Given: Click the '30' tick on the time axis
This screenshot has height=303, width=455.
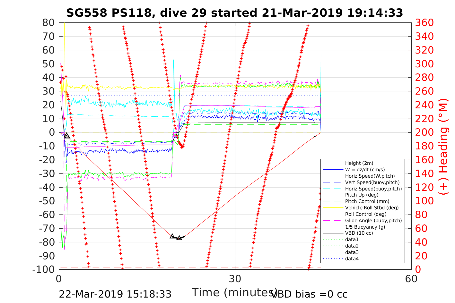Looking at the screenshot, I should click(235, 279).
